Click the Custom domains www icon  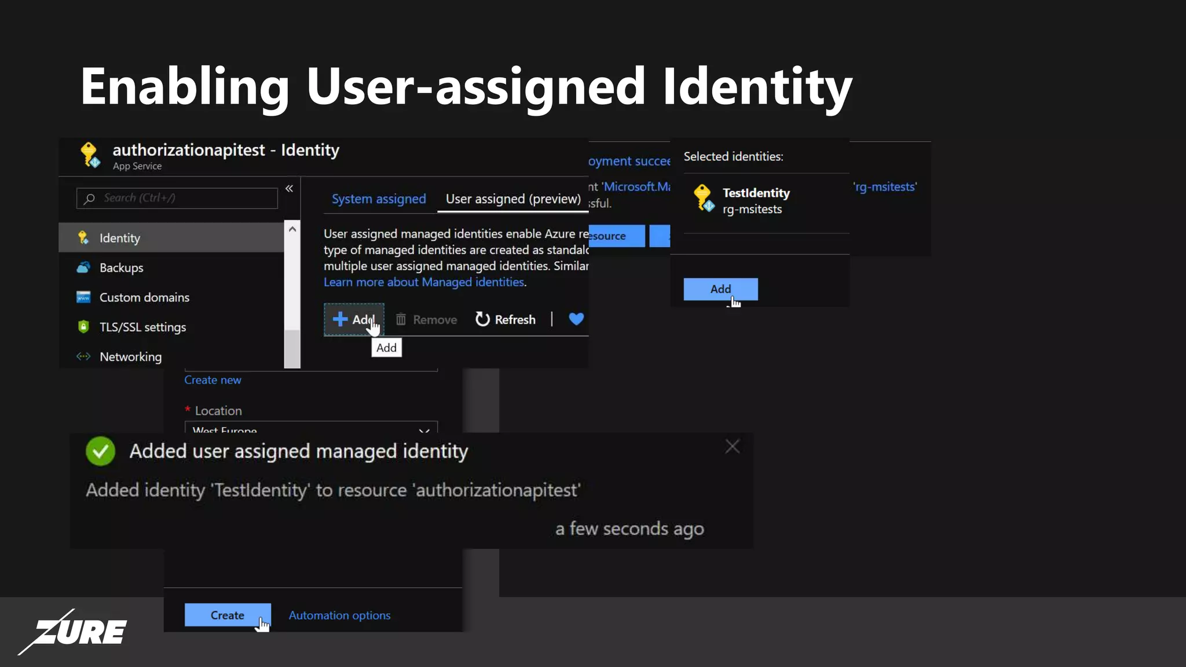[83, 297]
